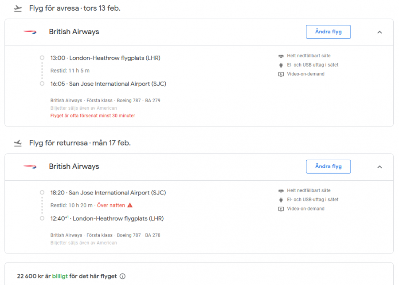Click the 13:00 London-Heathrow departure line
Image resolution: width=399 pixels, height=285 pixels.
coord(105,58)
